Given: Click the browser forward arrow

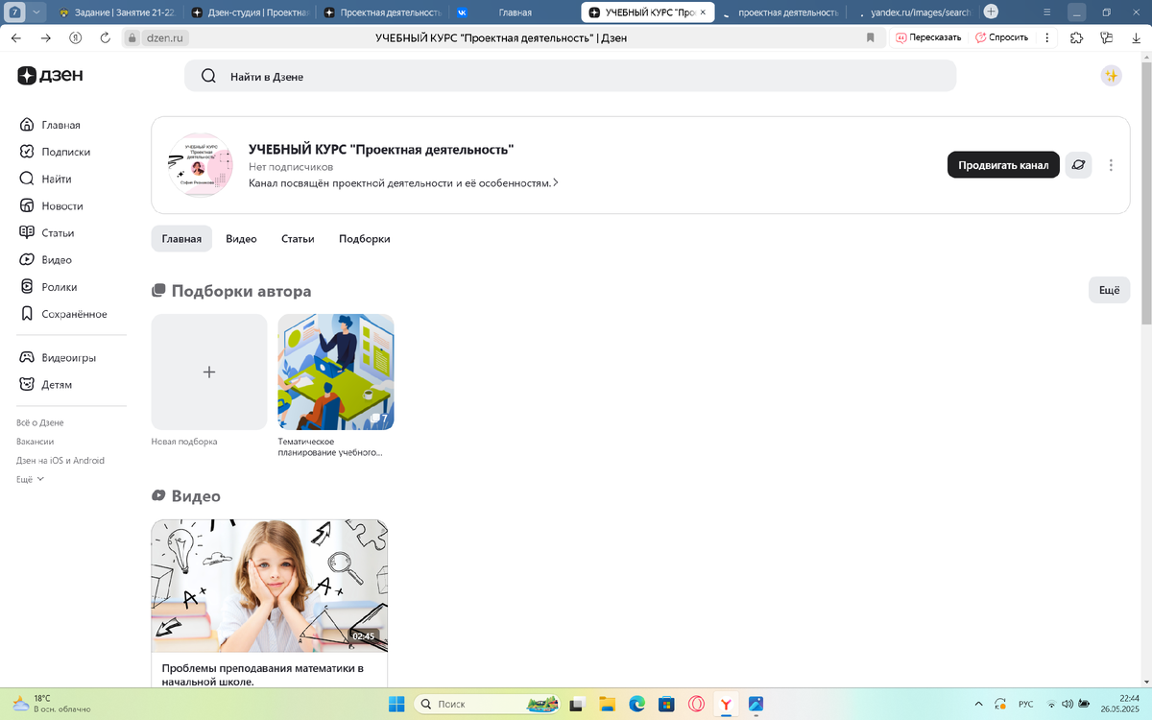Looking at the screenshot, I should click(x=45, y=37).
